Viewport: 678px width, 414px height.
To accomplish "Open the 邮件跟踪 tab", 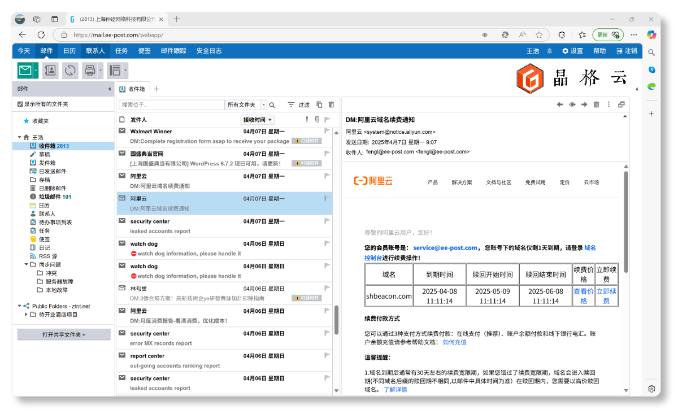I will 173,51.
